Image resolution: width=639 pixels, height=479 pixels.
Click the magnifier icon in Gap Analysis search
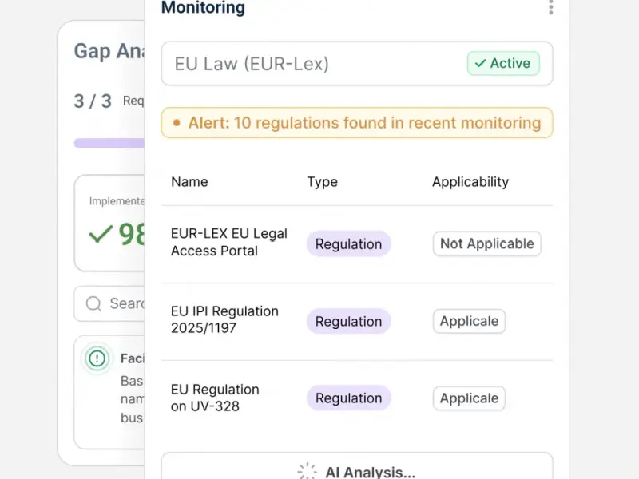pos(93,303)
